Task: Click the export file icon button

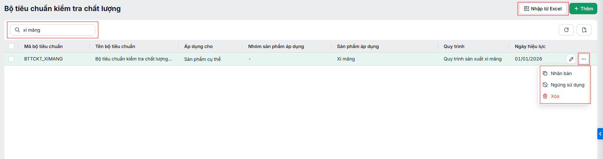Action: [x=584, y=30]
